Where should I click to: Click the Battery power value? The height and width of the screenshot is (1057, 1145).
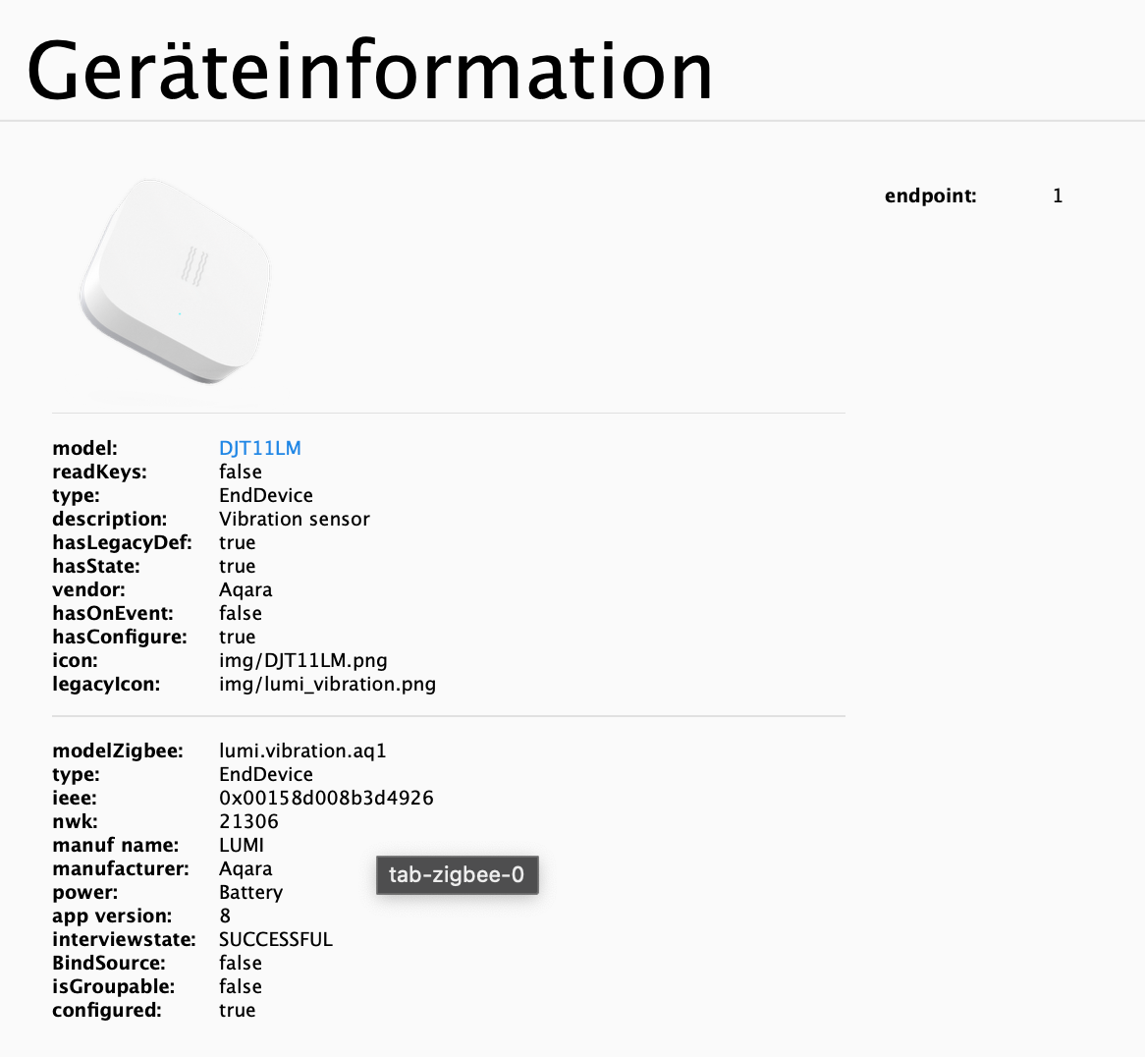click(x=250, y=892)
